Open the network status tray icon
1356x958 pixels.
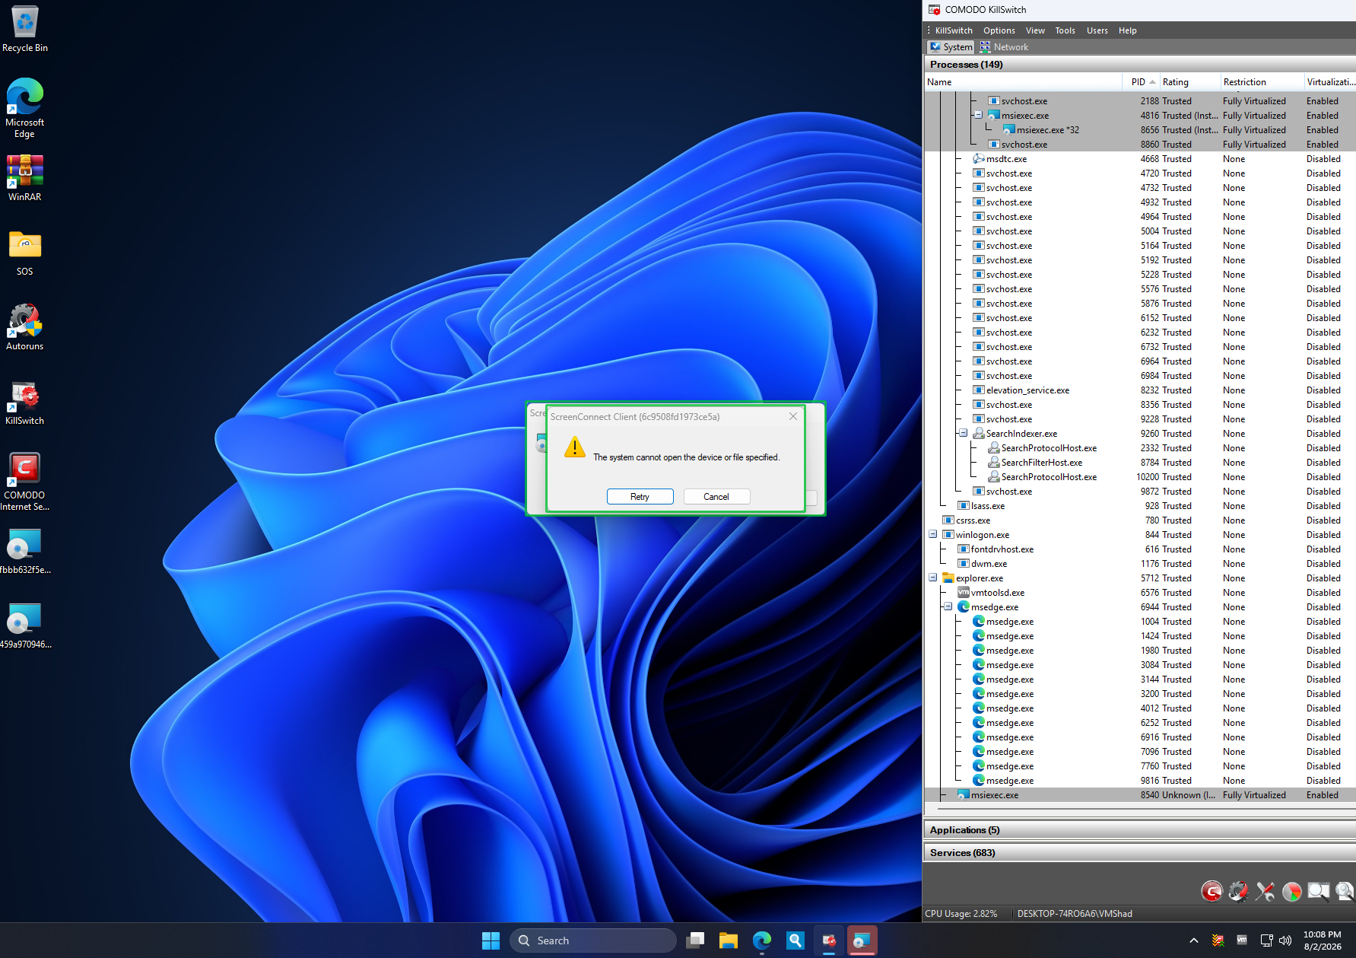pyautogui.click(x=1266, y=940)
